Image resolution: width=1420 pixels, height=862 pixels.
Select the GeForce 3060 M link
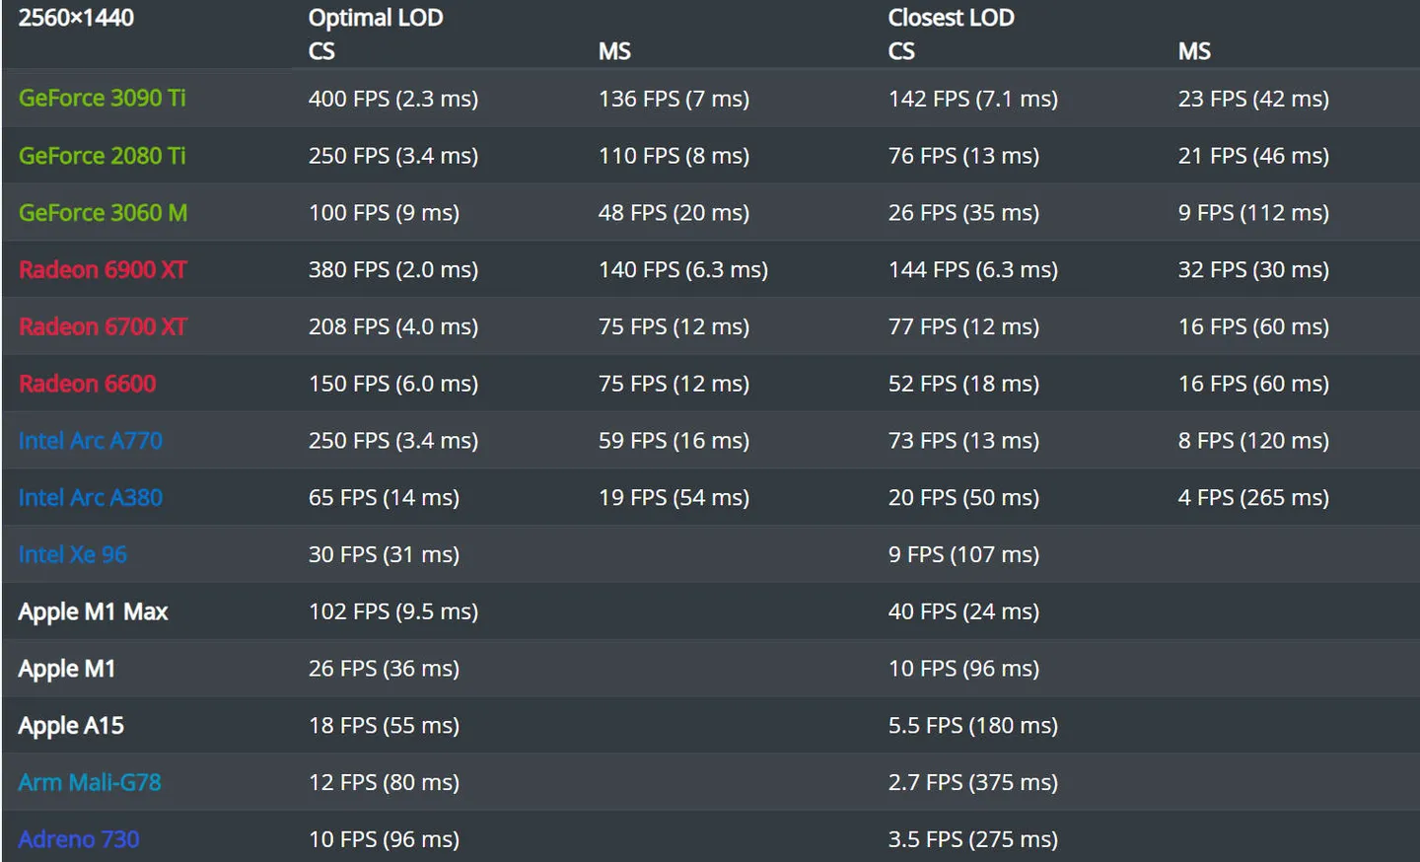click(103, 213)
